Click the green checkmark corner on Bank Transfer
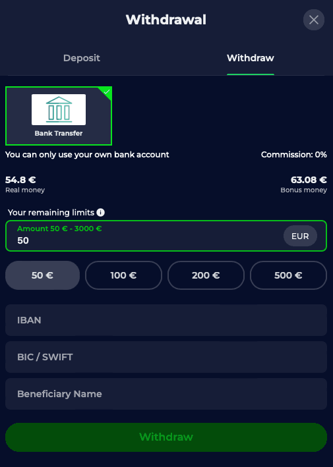333x467 pixels. click(107, 92)
